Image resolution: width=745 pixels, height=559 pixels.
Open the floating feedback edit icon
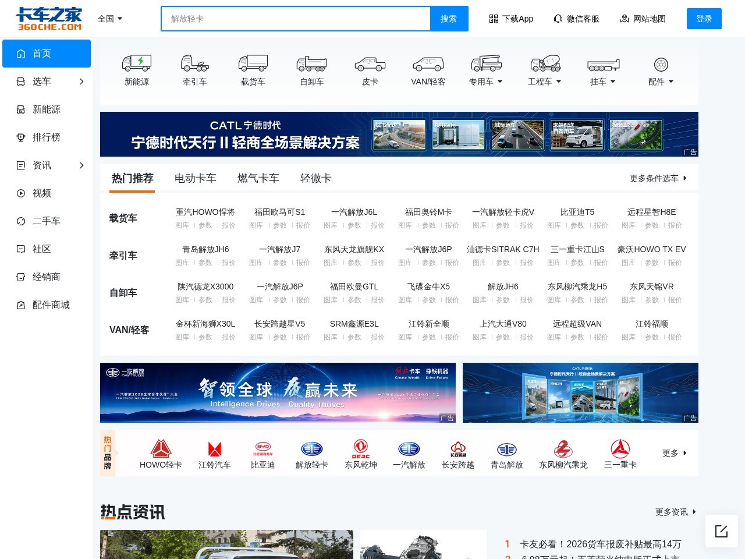(721, 530)
